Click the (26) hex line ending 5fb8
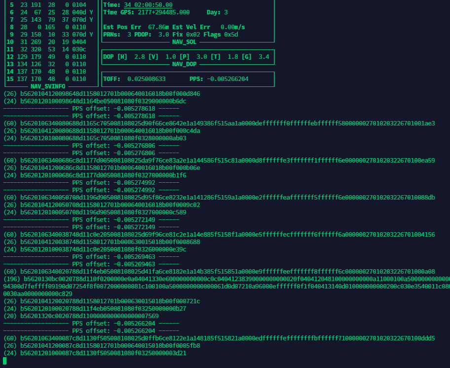The width and height of the screenshot is (450, 368). click(102, 346)
